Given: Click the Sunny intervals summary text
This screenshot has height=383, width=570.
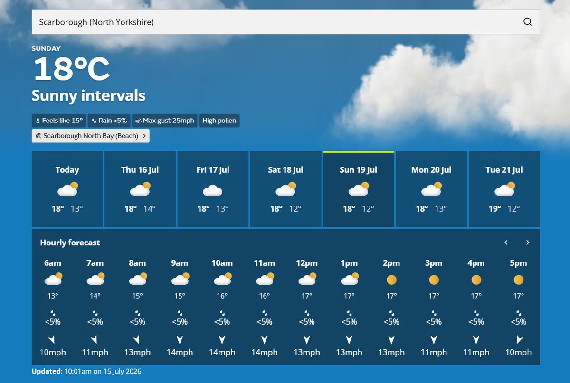Looking at the screenshot, I should (88, 95).
